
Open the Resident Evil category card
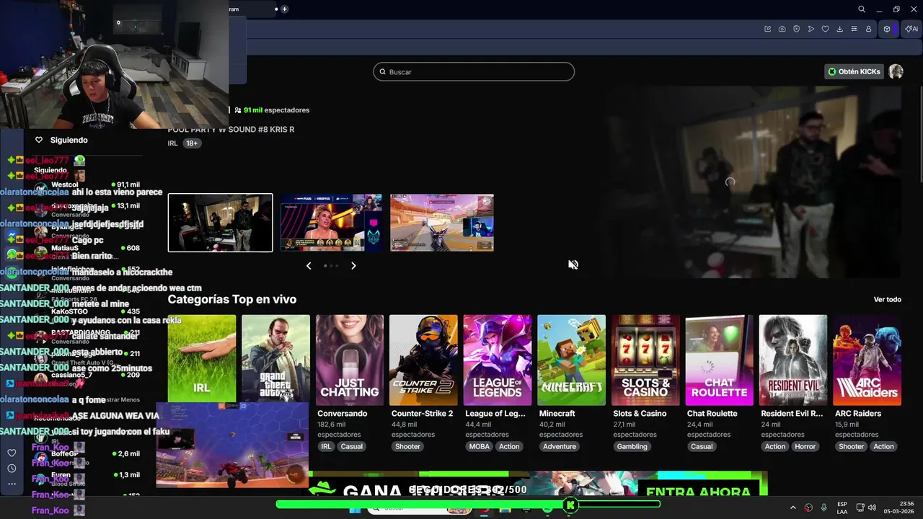point(793,360)
